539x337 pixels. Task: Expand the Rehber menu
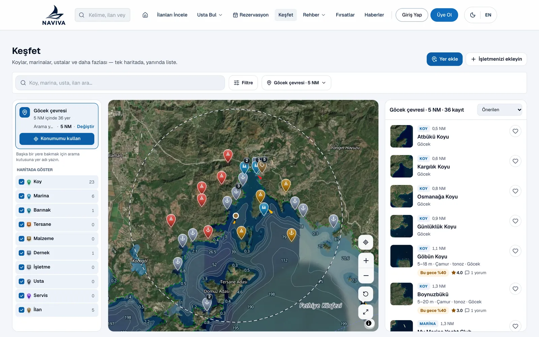314,15
